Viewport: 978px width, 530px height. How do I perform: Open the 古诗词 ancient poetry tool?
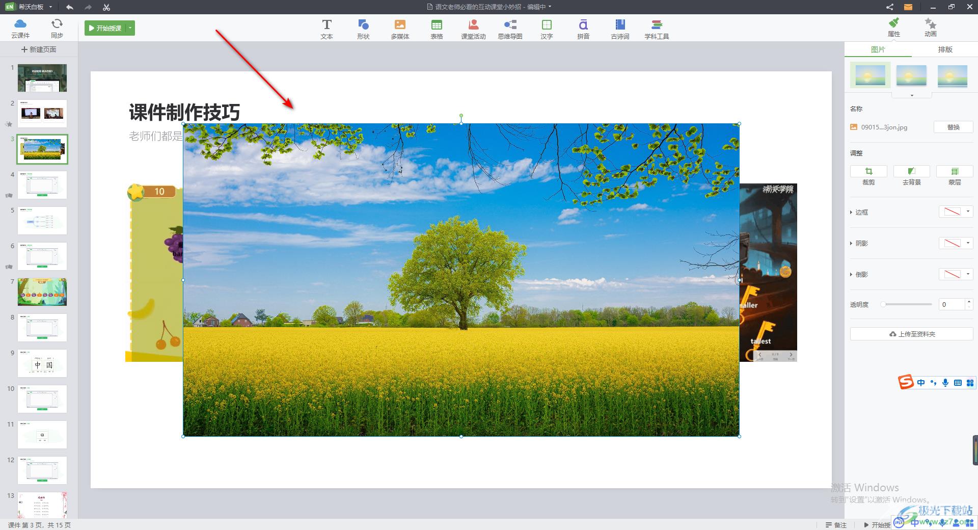[x=620, y=29]
